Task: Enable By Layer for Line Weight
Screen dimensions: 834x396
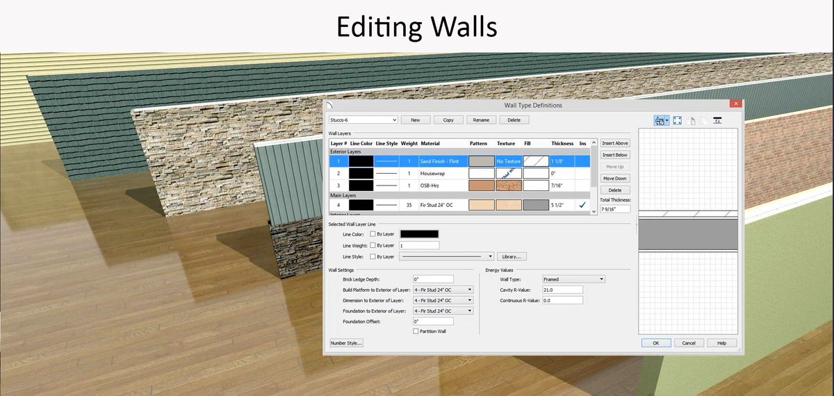Action: (x=373, y=245)
